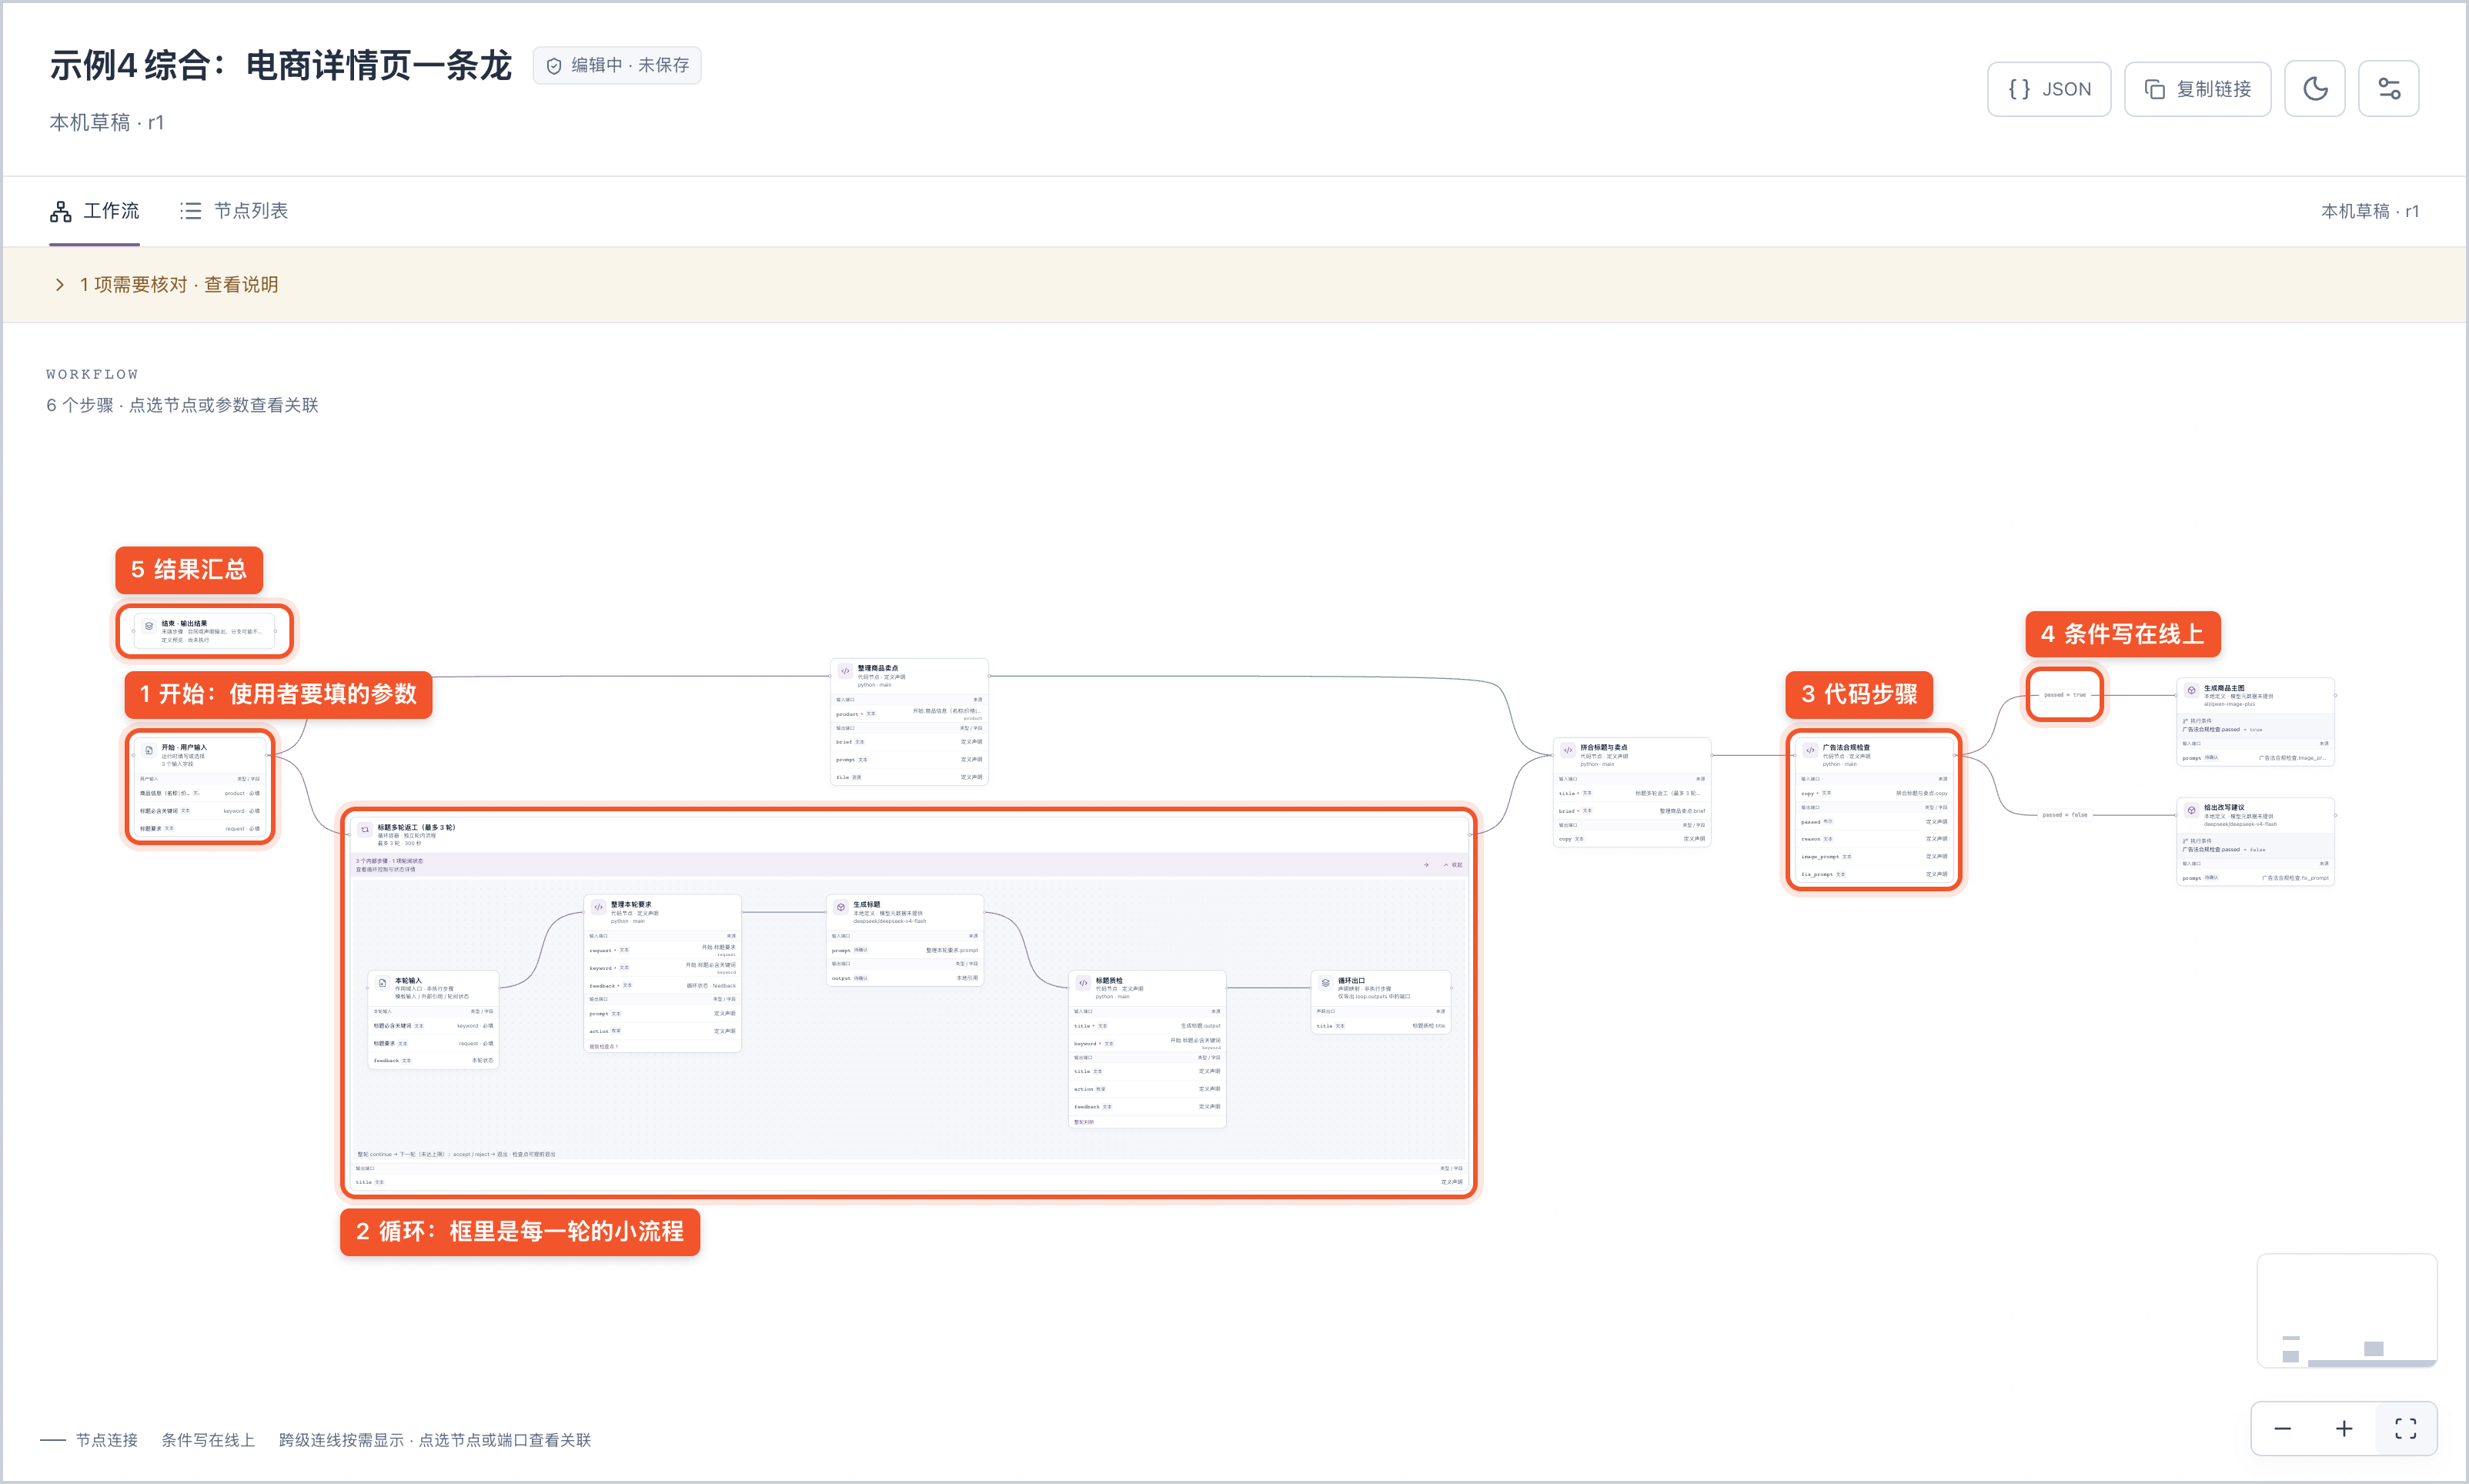Select the passed = true edge label
Image resolution: width=2469 pixels, height=1484 pixels.
tap(2064, 695)
